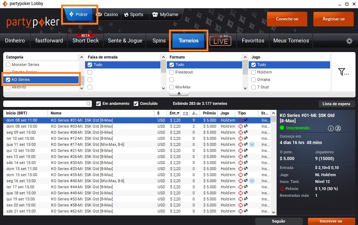
Task: Click the knockout target icon in KO Series #21-Mi row
Action: (240, 150)
